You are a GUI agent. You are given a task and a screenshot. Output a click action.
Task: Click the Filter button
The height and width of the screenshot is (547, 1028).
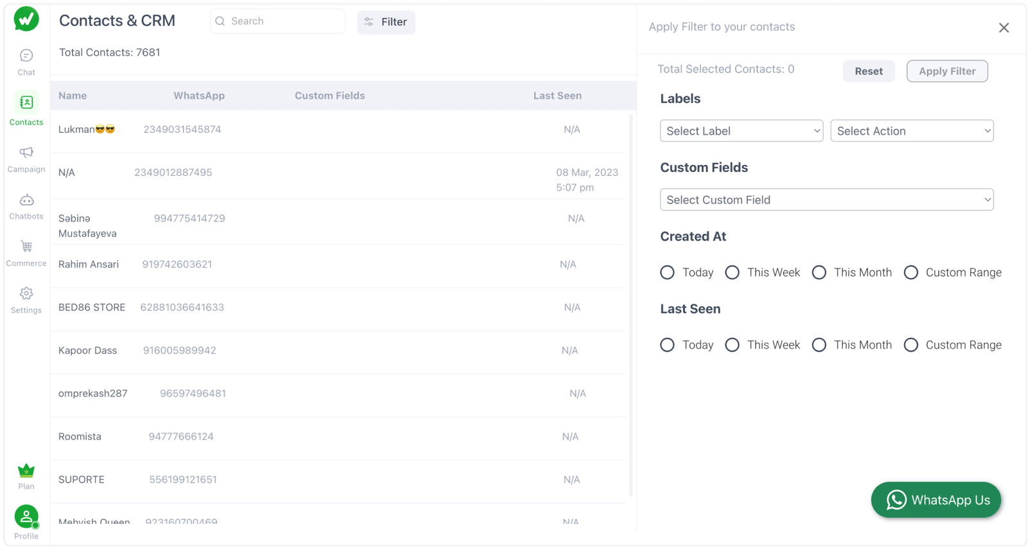pos(386,22)
